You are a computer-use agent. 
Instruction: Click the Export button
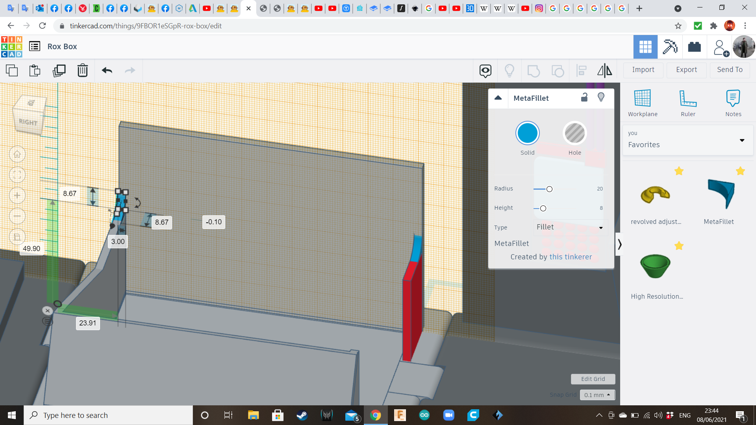point(686,70)
